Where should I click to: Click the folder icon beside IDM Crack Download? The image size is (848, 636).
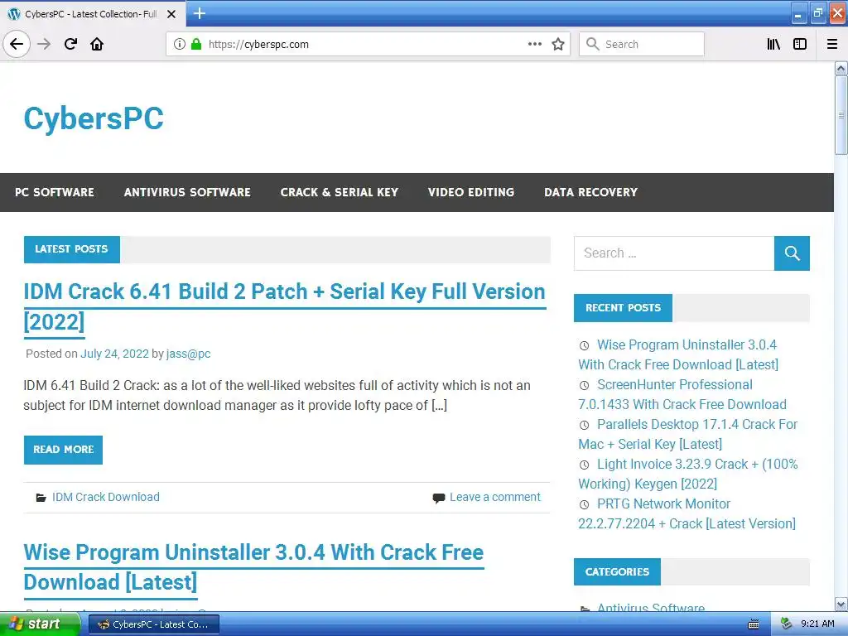tap(41, 497)
